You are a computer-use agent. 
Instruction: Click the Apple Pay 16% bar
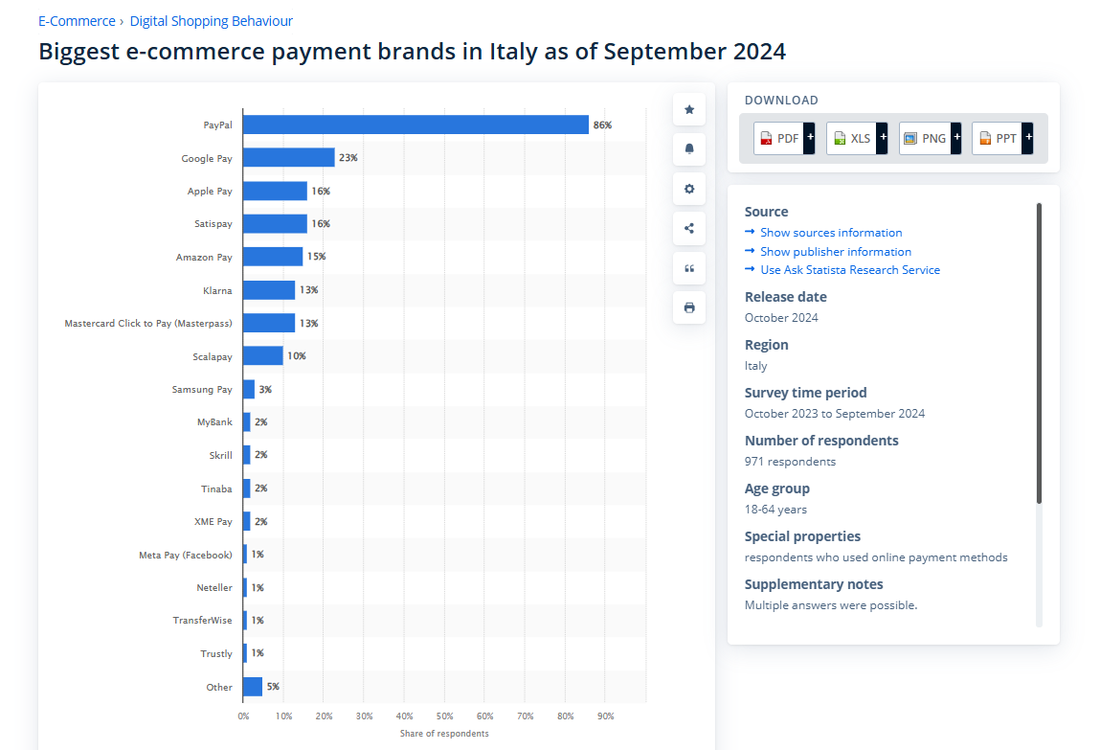[x=275, y=191]
